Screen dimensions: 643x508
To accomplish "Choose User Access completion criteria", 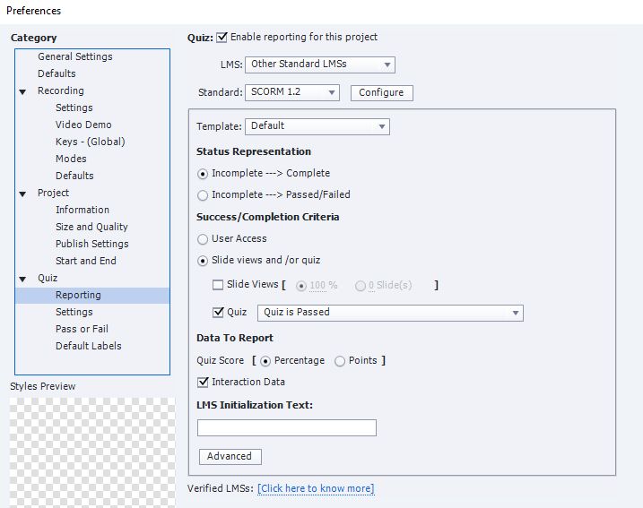I will click(x=204, y=239).
